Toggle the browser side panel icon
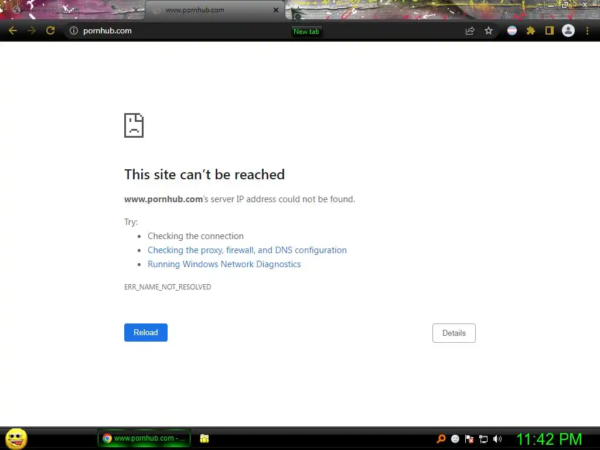The width and height of the screenshot is (600, 450). tap(550, 30)
